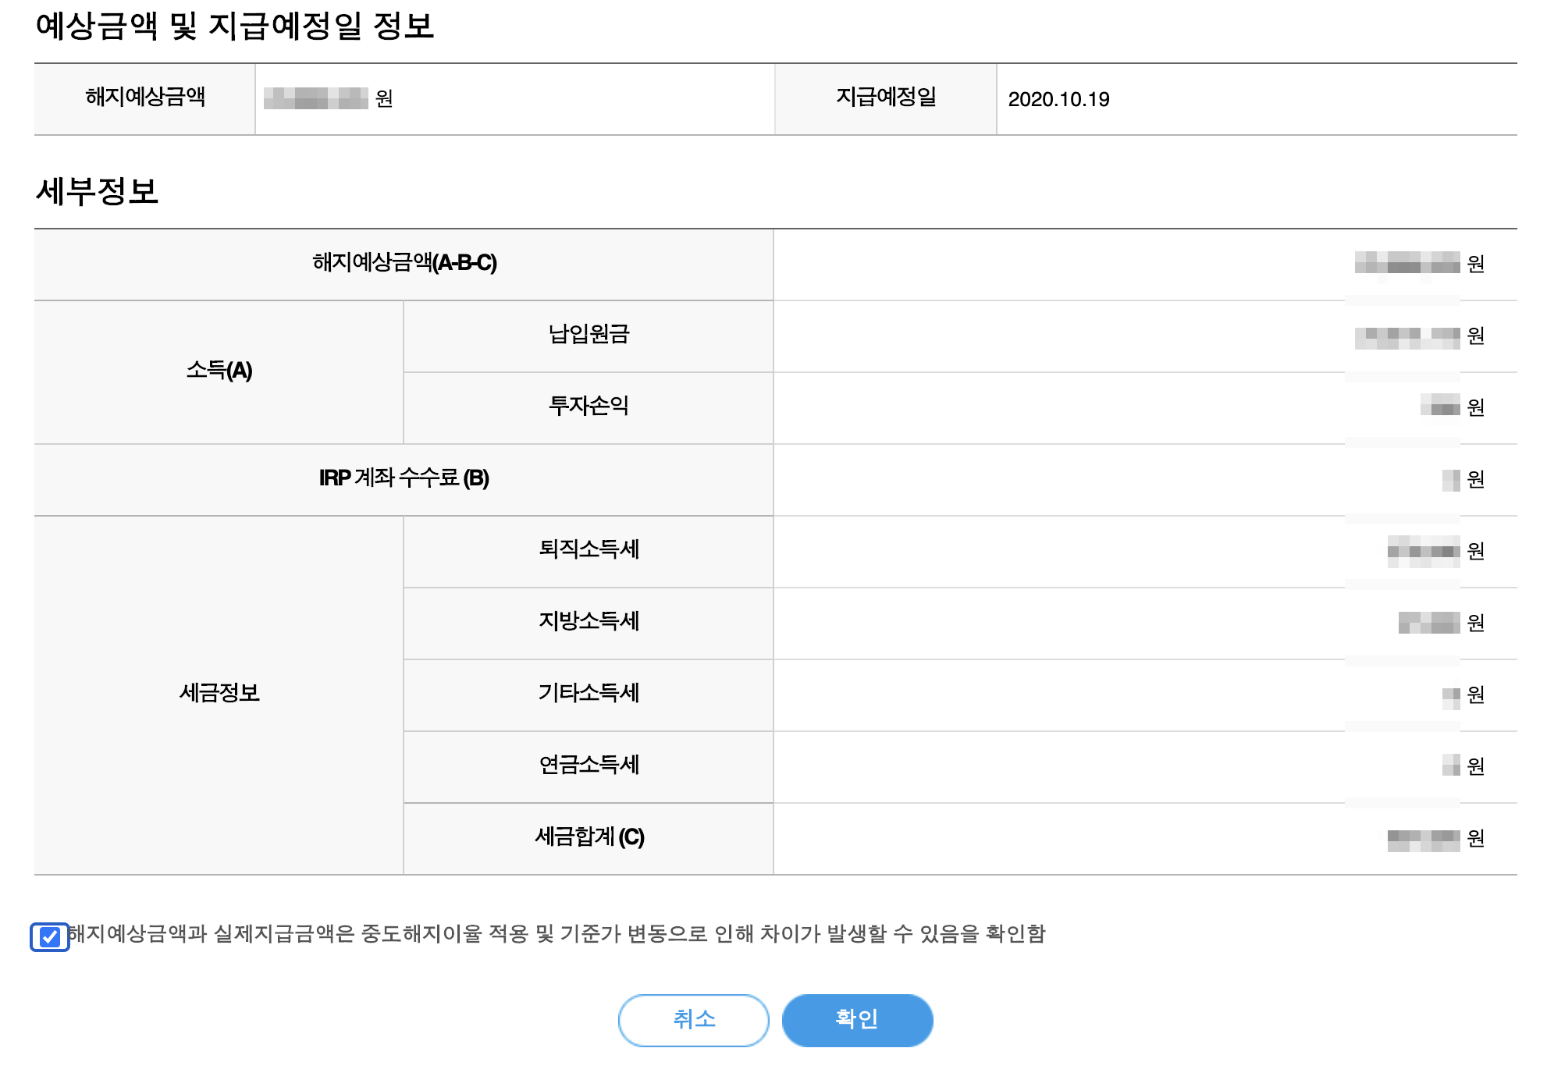
Task: Click the blurred 해지예상금액 amount at top
Action: click(x=316, y=98)
